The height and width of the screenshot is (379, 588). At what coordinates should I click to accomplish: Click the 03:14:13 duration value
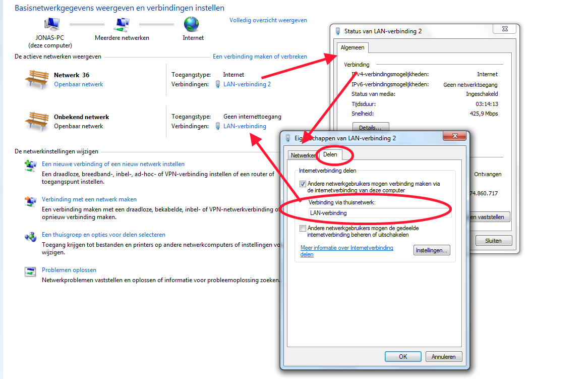click(x=487, y=104)
